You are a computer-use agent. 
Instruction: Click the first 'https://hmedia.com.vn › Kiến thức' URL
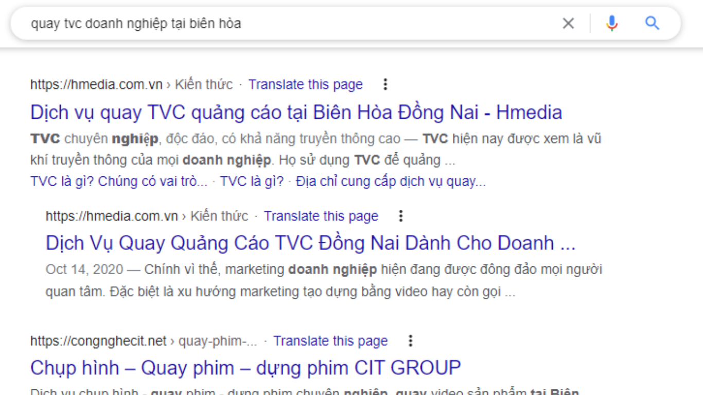point(131,84)
